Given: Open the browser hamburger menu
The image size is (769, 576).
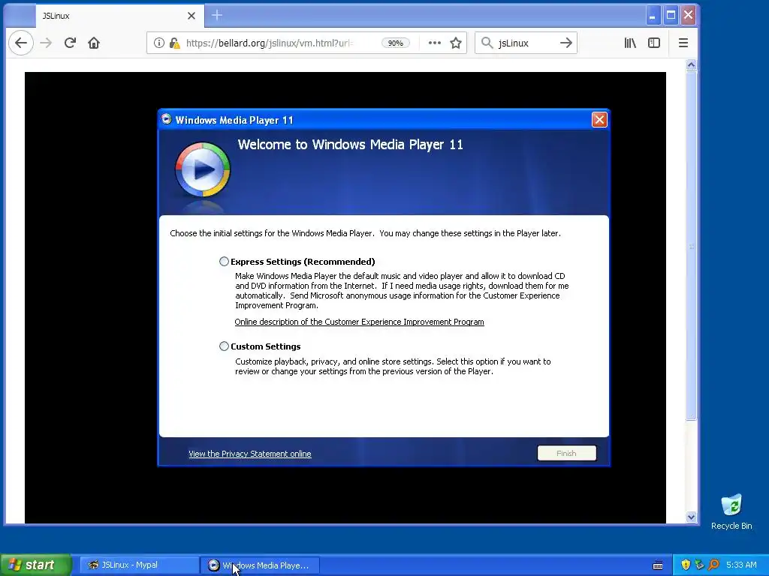Looking at the screenshot, I should [683, 43].
